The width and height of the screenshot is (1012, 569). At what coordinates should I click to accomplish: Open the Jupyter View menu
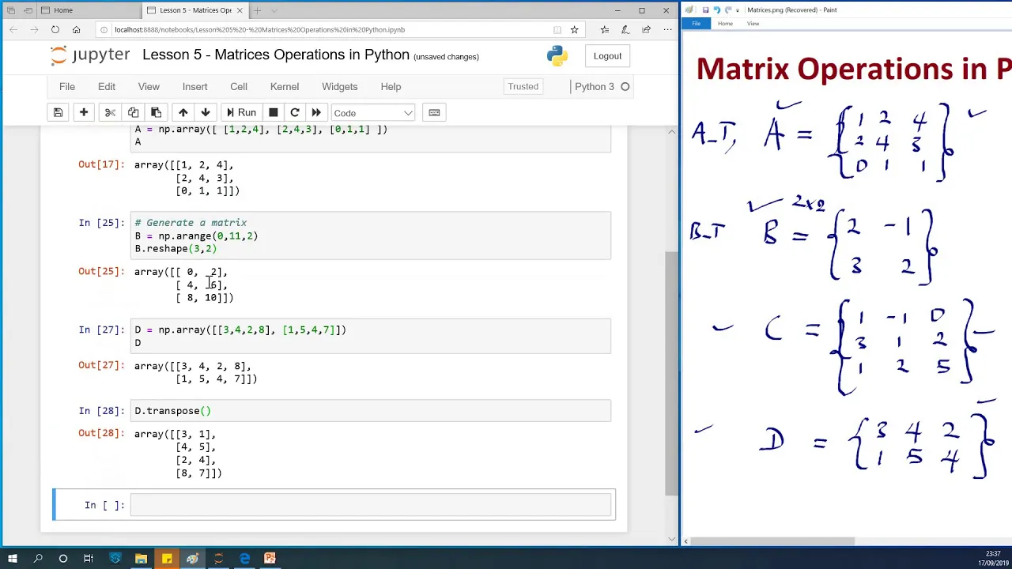[x=149, y=86]
